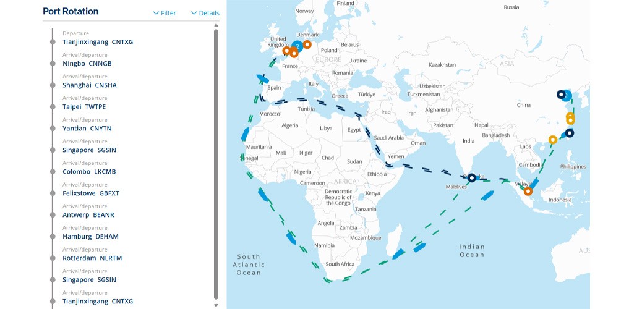The height and width of the screenshot is (309, 629).
Task: Select the Hamburg DEHAM row
Action: coord(91,237)
